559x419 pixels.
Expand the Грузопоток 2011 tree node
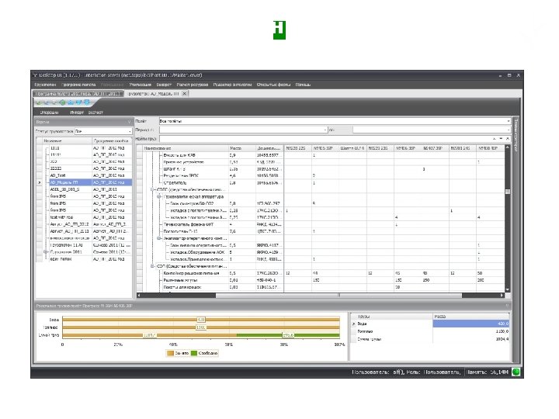(x=45, y=252)
